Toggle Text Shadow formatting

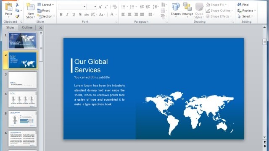80,15
